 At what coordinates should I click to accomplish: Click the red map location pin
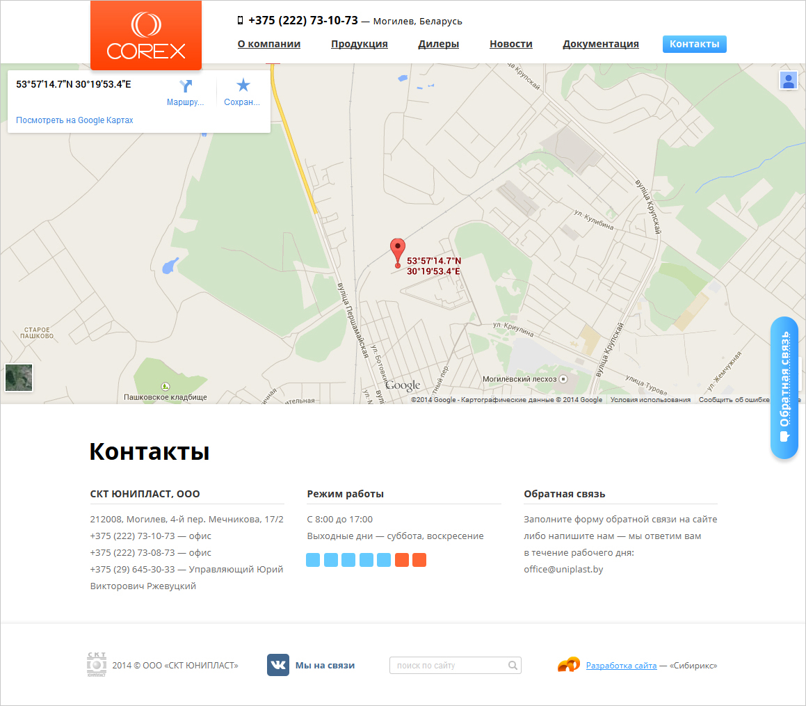coord(397,253)
